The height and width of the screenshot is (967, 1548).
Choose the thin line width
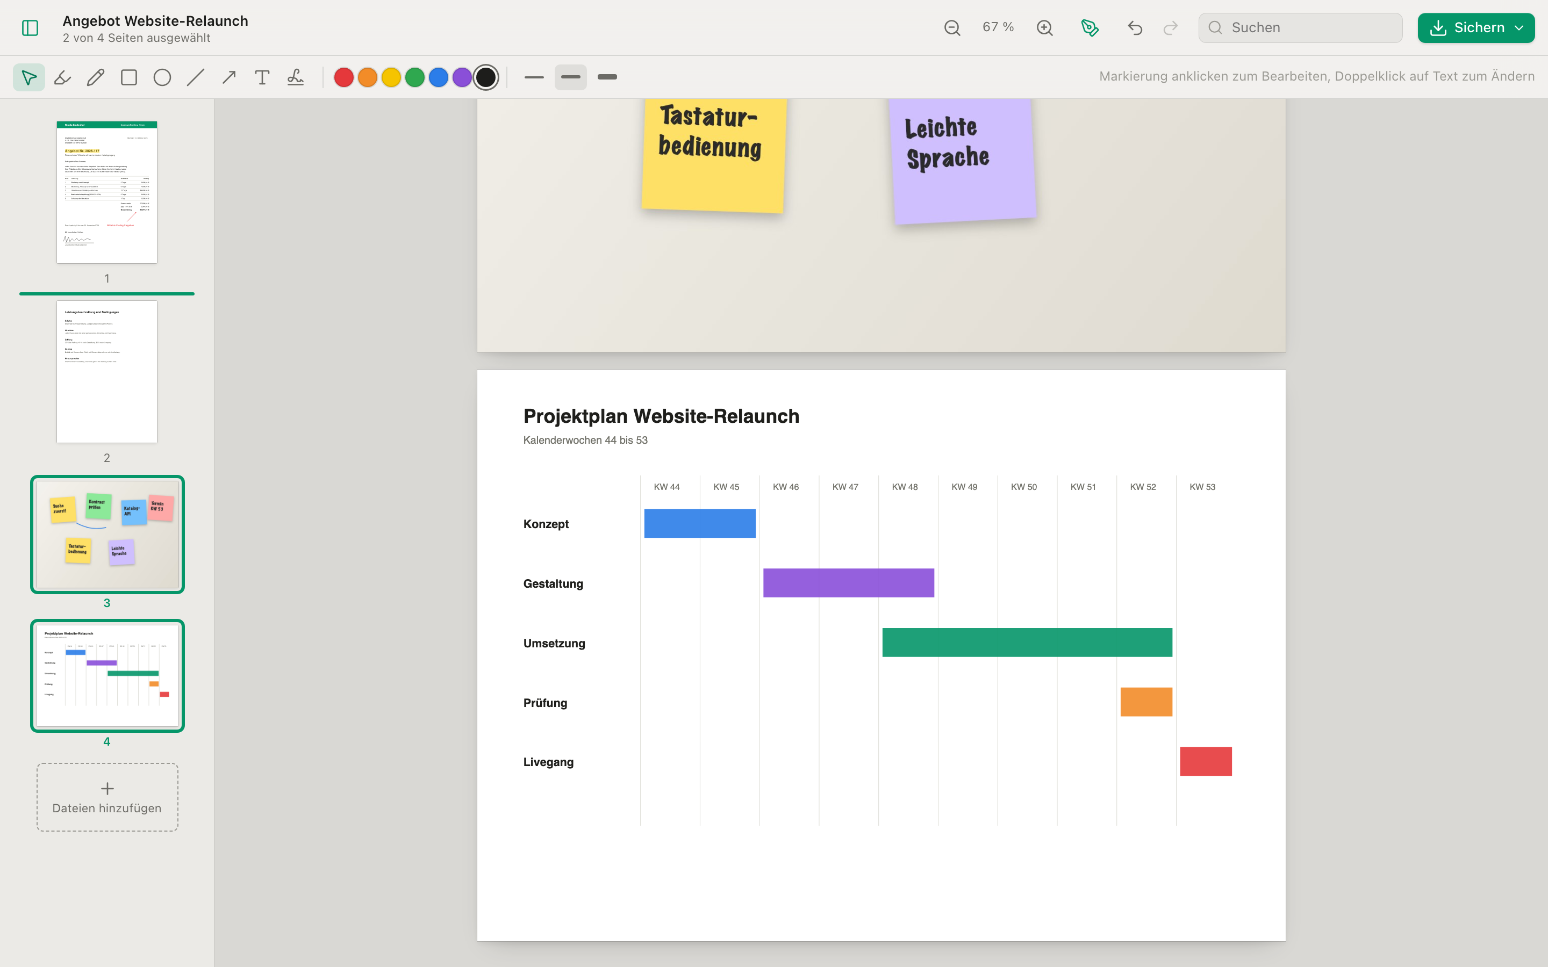pos(534,77)
